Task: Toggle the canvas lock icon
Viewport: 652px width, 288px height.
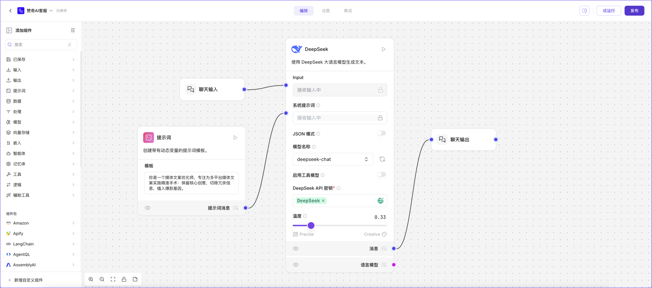Action: (x=124, y=279)
